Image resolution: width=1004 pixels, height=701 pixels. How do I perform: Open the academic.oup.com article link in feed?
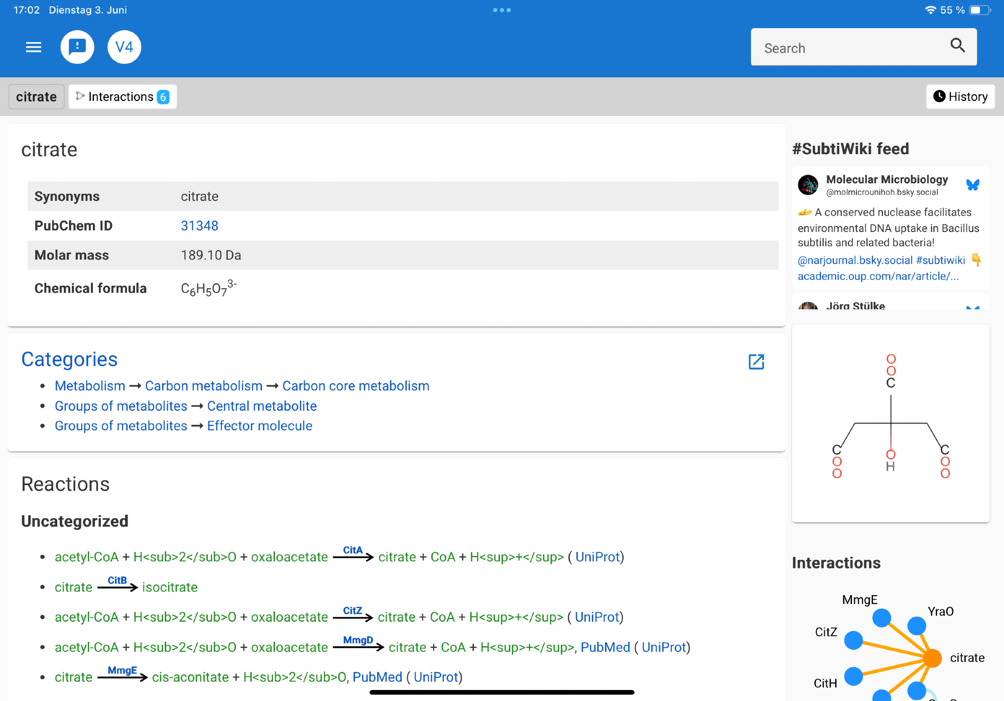pyautogui.click(x=877, y=276)
